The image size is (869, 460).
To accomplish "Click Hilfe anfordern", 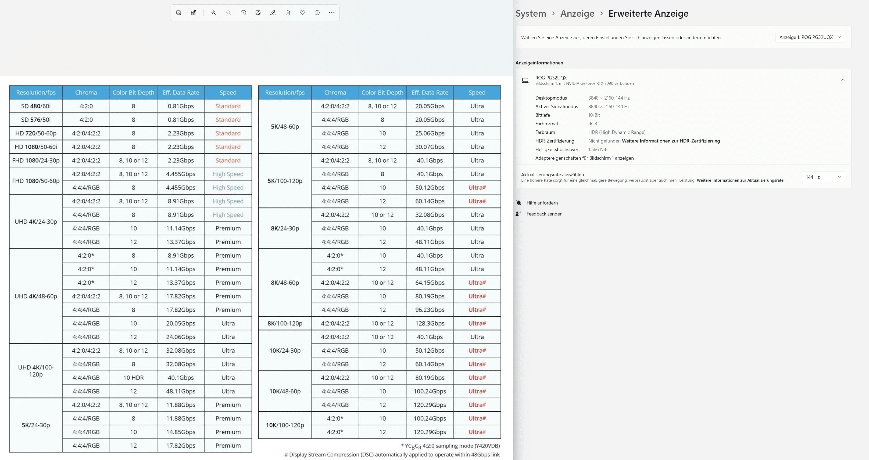I will point(542,203).
